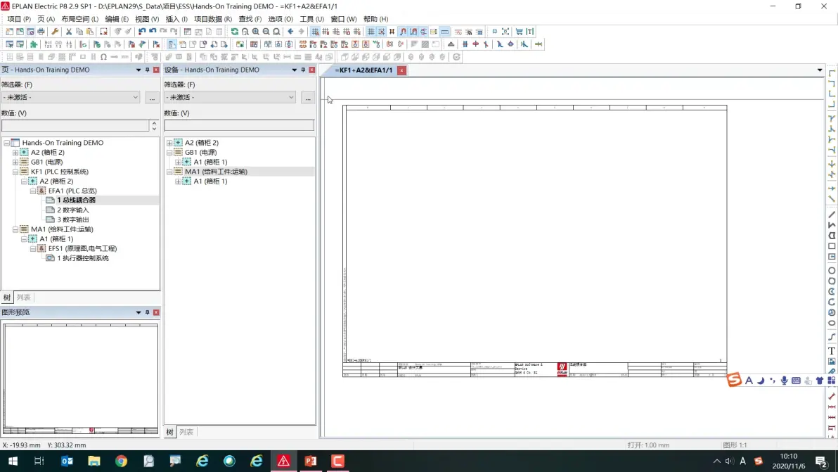Select the Line drawing tool
Viewport: 838px width, 472px height.
coord(832,215)
